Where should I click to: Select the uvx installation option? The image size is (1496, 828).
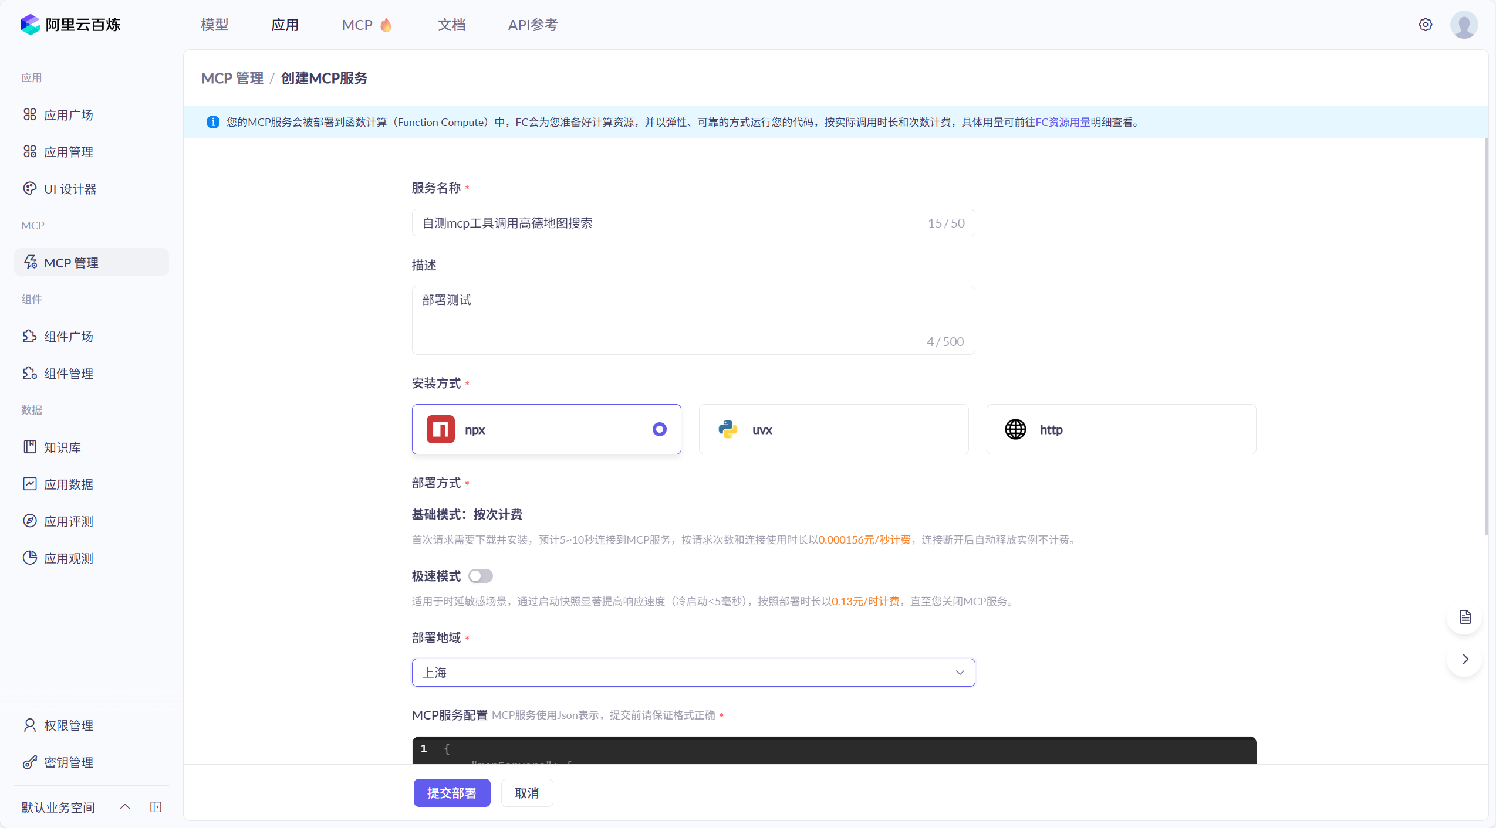point(833,429)
